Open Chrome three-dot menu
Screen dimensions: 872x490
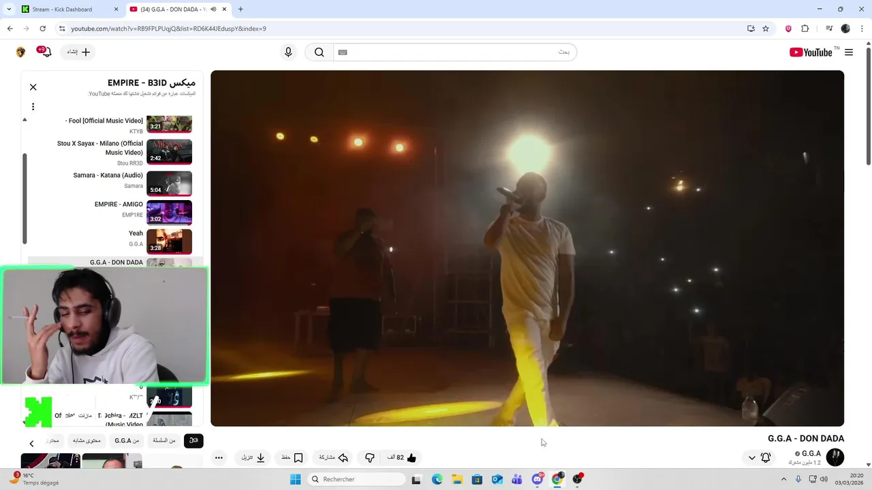(x=861, y=29)
